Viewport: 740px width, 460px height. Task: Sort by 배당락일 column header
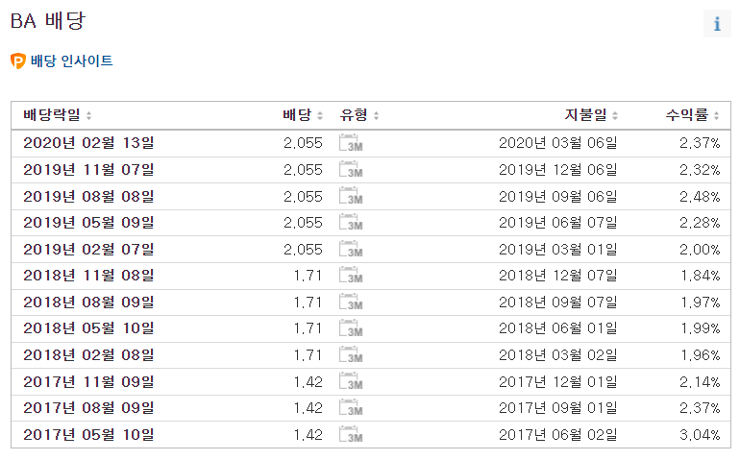(x=57, y=115)
